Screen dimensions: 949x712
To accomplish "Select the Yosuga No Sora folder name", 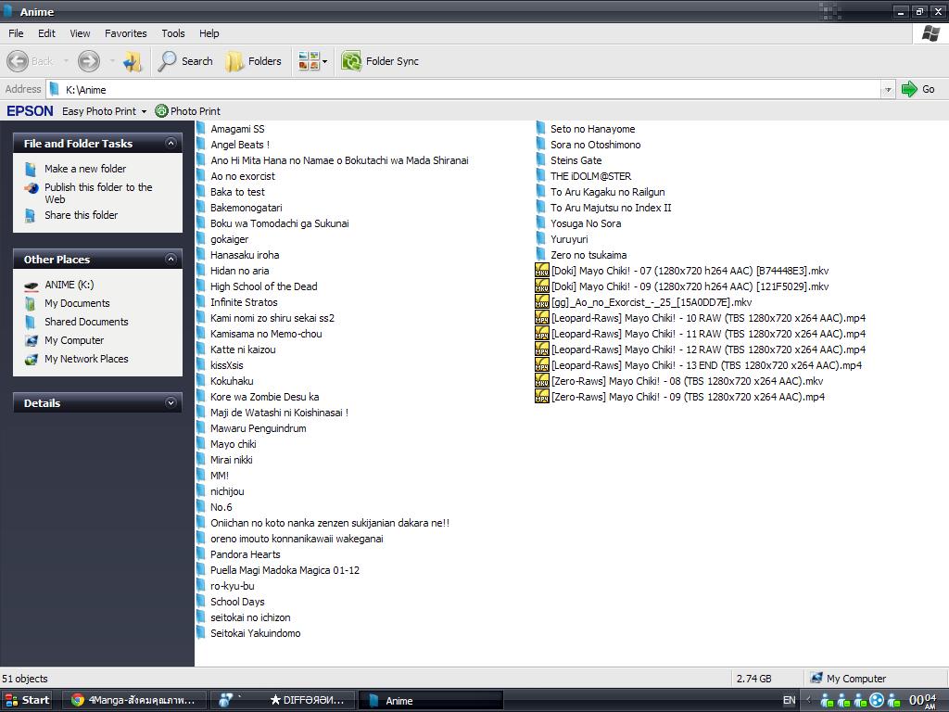I will (x=586, y=223).
